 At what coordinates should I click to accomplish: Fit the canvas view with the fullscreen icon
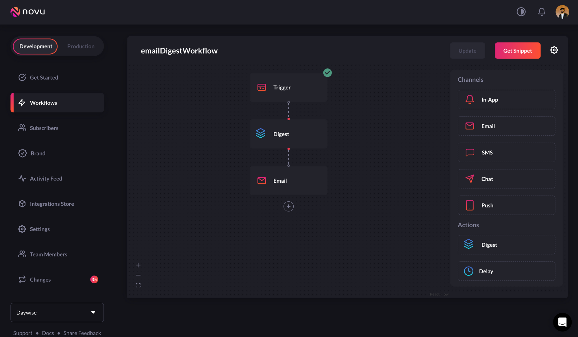138,285
